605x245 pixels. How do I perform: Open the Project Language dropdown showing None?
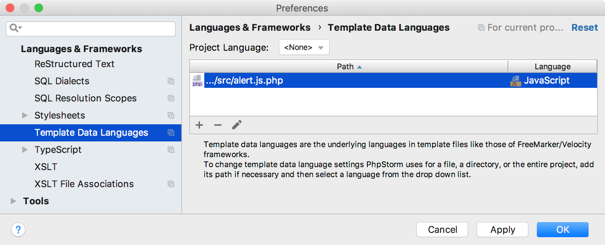pyautogui.click(x=304, y=47)
